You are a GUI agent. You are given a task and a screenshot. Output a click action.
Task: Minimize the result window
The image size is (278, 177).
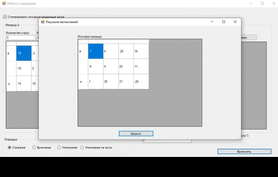coord(212,22)
